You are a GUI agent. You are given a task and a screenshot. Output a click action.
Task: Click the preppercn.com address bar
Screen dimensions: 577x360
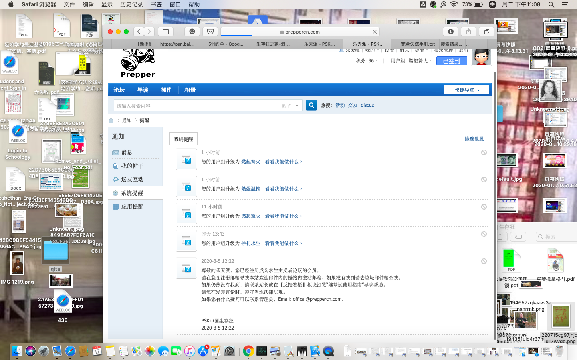click(x=300, y=32)
